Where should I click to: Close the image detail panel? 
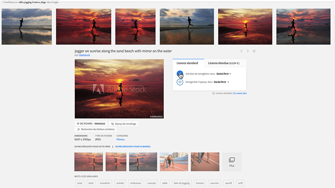tap(254, 51)
